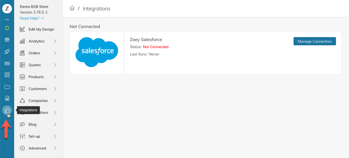Click the Set-up sliders icon

[22, 136]
